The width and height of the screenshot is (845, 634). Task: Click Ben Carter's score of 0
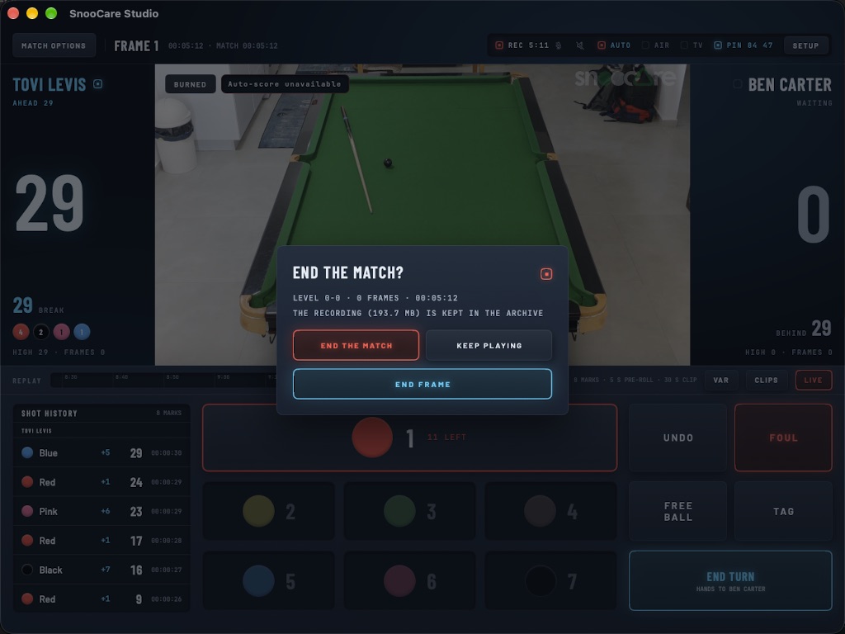click(813, 215)
